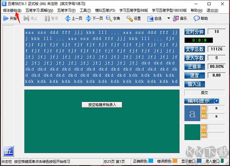Viewport: 230px width, 166px height.
Task: Maximize the 五笔快打 window
Action: pyautogui.click(x=209, y=4)
